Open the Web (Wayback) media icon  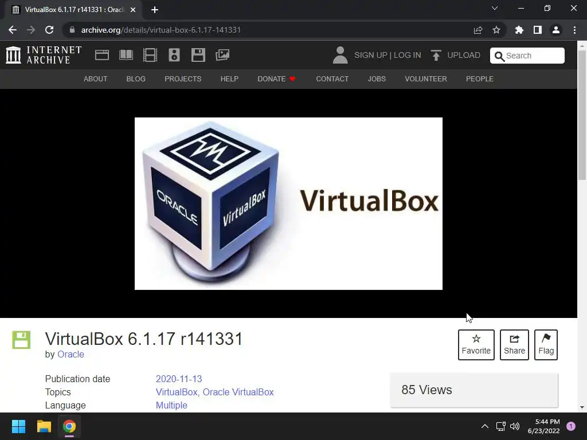pyautogui.click(x=102, y=55)
